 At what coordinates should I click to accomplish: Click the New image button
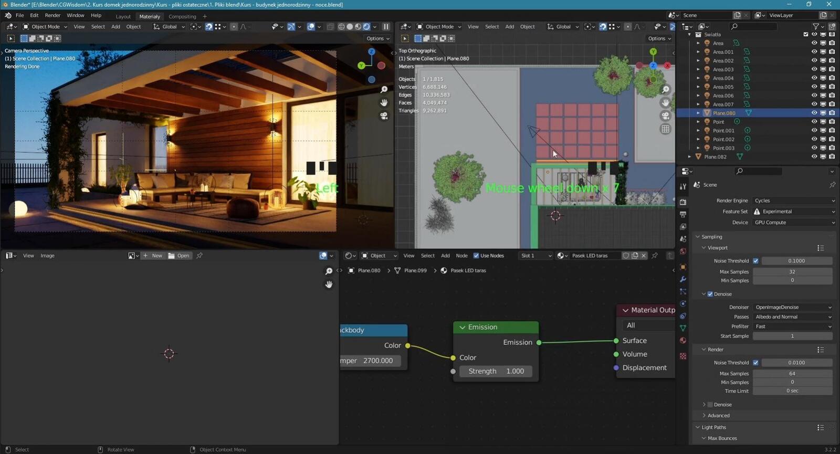153,256
